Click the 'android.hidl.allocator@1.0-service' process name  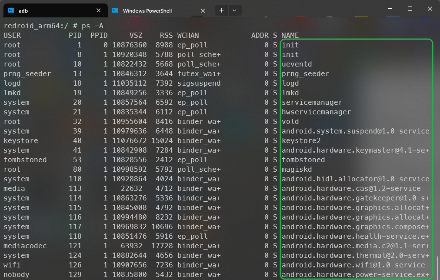point(355,179)
